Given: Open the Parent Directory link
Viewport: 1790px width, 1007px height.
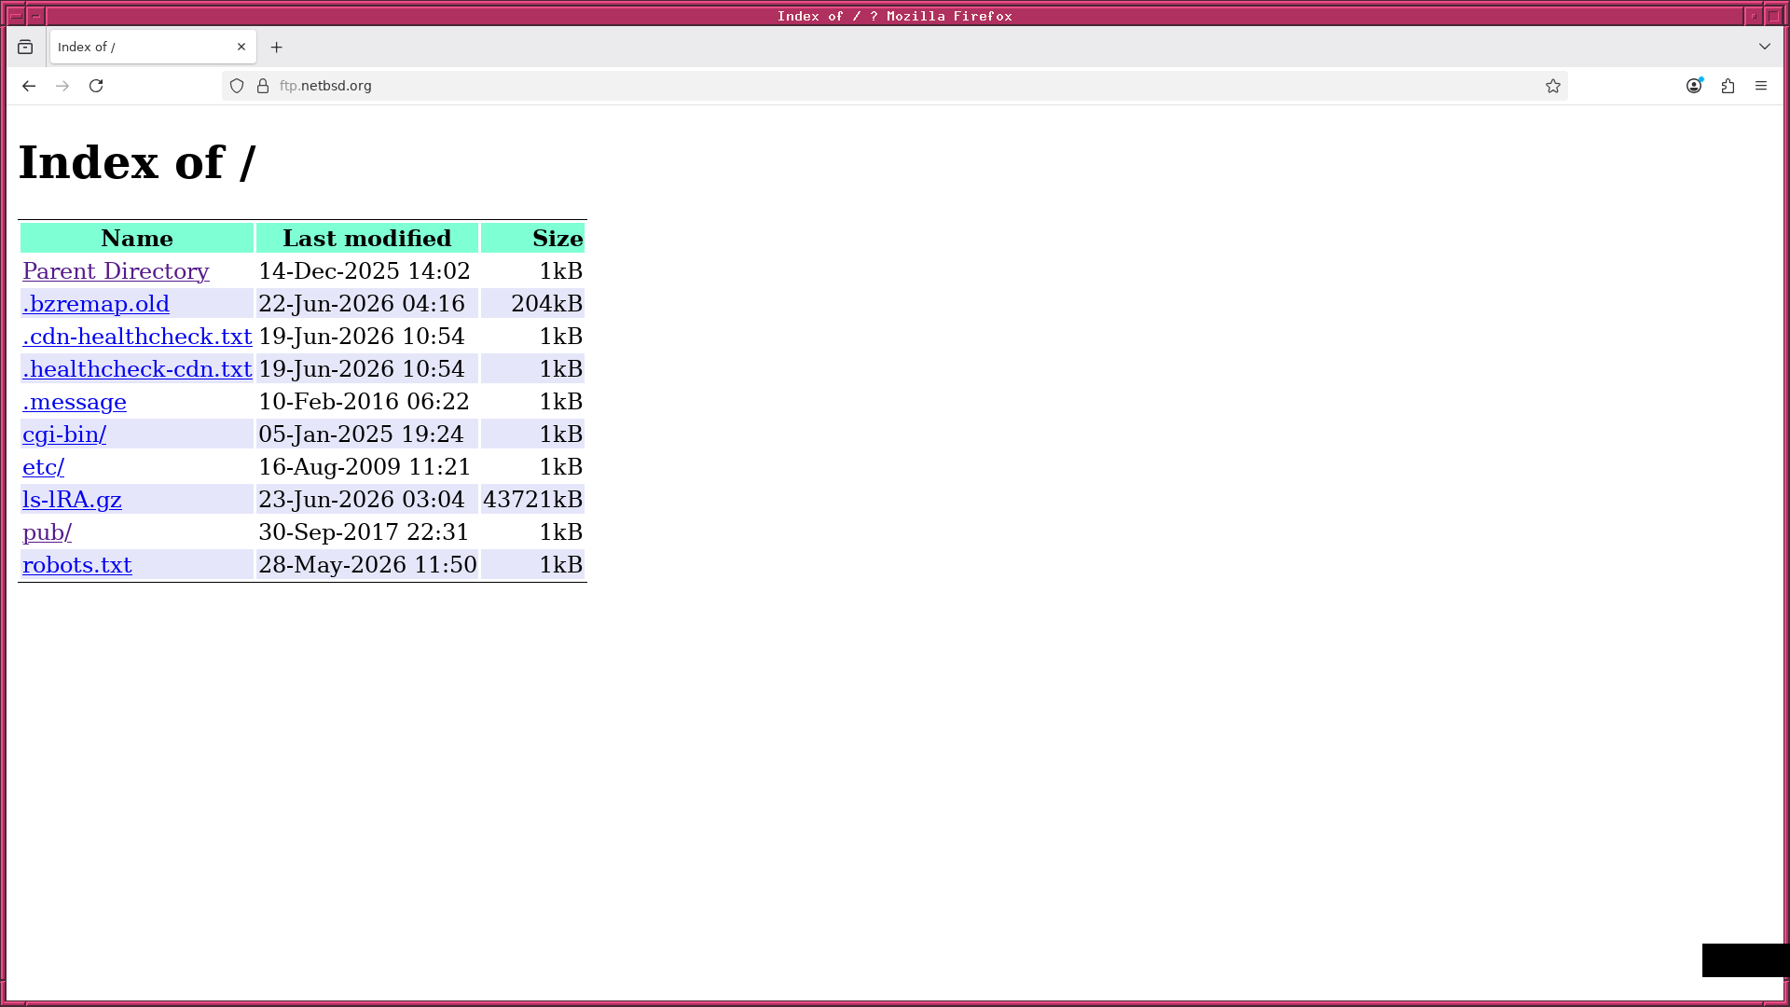Looking at the screenshot, I should point(116,271).
